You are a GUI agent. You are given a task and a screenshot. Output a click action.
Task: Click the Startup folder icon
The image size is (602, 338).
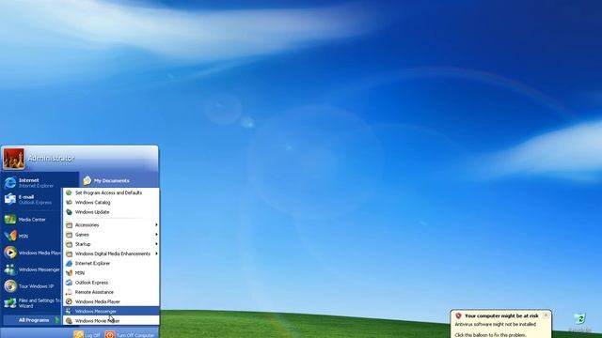coord(69,244)
